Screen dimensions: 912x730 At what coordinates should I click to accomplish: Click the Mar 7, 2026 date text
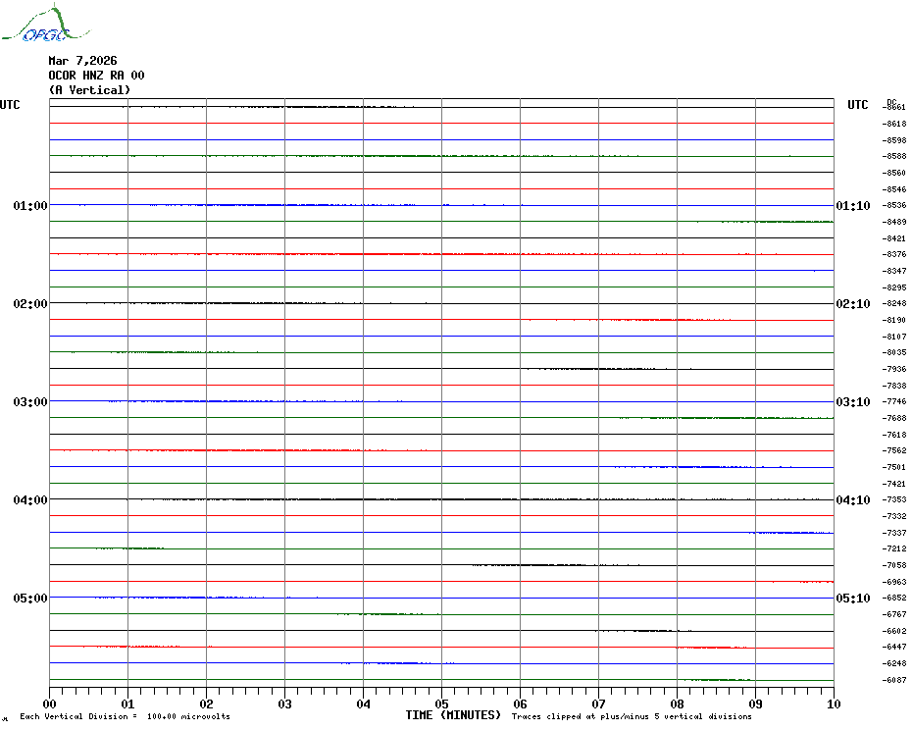click(x=82, y=61)
